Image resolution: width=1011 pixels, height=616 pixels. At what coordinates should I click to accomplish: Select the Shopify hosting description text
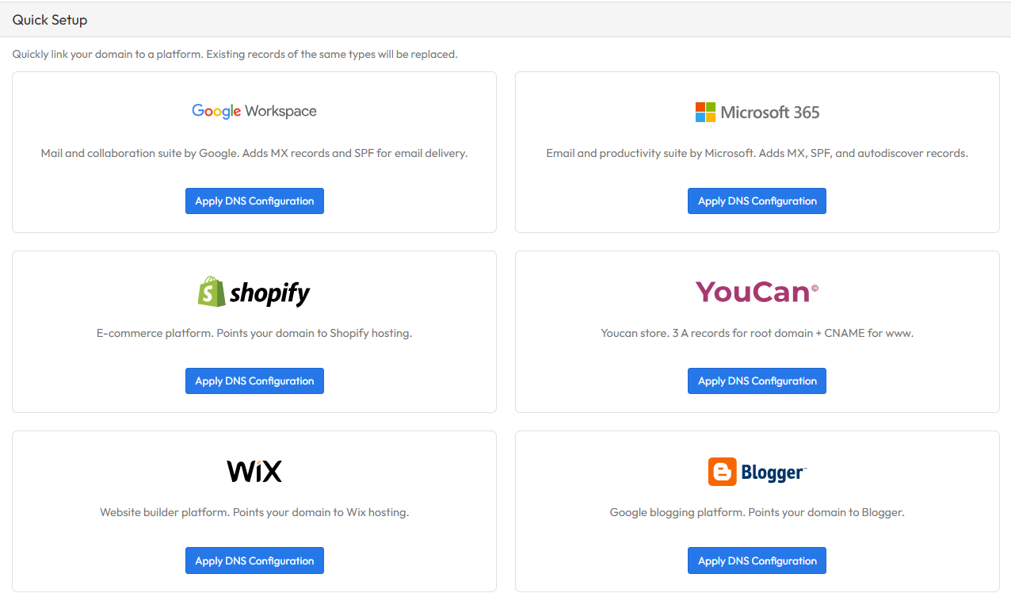pos(254,334)
